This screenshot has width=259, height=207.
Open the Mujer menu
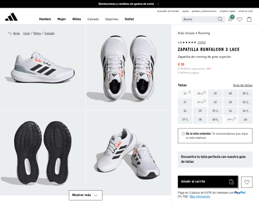[62, 19]
